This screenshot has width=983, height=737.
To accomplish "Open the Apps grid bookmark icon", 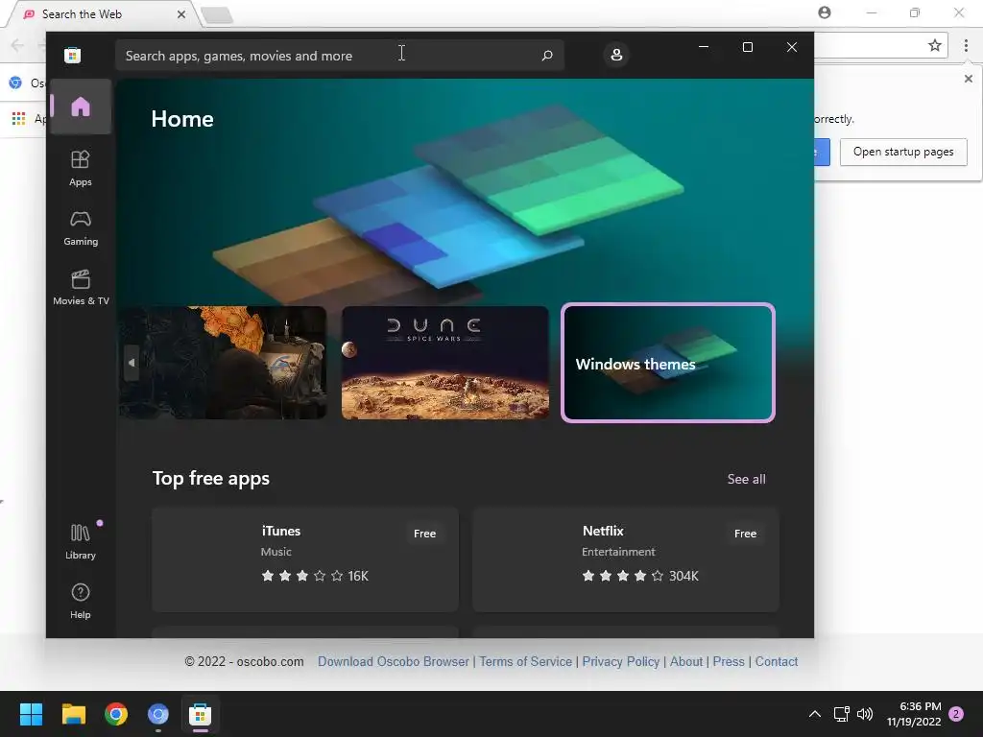I will [19, 118].
